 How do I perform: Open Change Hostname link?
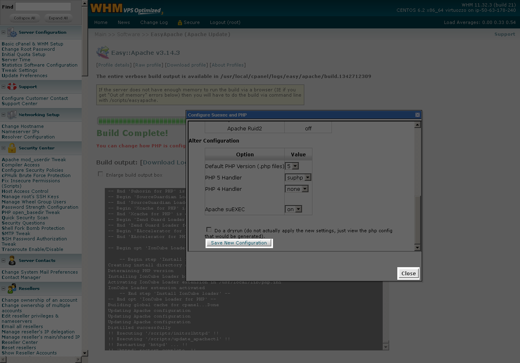tap(23, 126)
